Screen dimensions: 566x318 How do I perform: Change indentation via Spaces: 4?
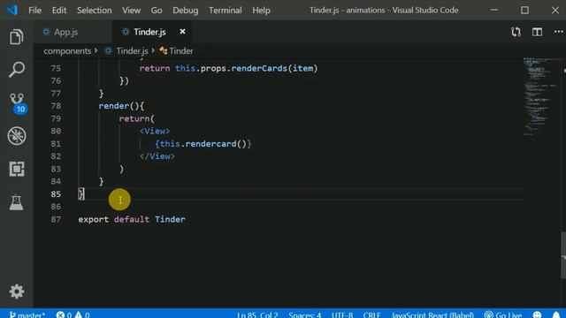tap(304, 314)
